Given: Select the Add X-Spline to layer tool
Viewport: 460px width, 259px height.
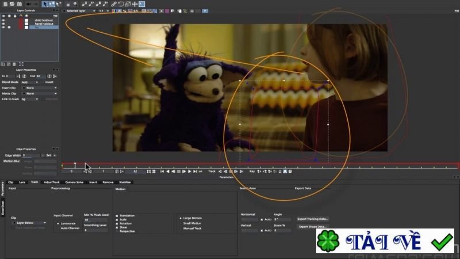Looking at the screenshot, I should [91, 4].
